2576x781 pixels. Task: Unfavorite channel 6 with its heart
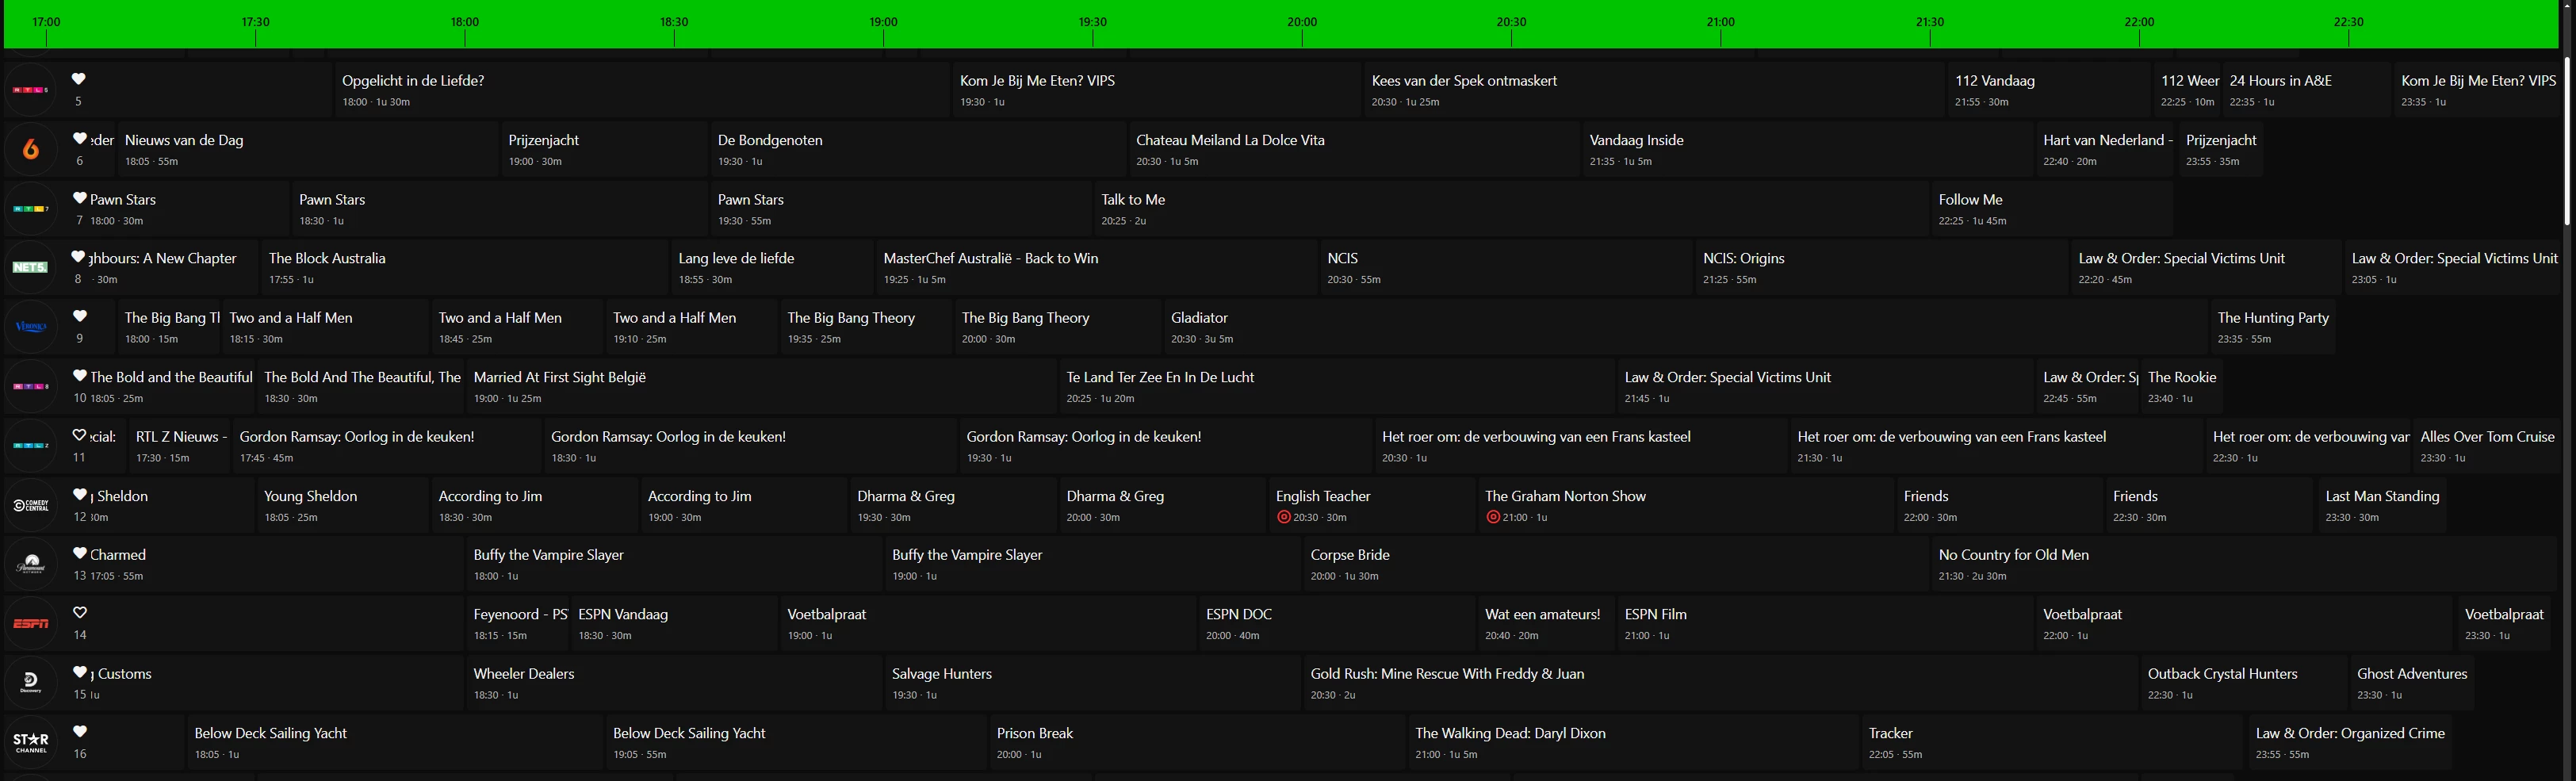pyautogui.click(x=79, y=139)
